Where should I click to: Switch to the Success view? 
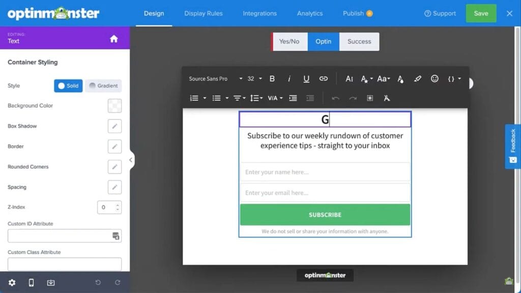click(x=359, y=42)
